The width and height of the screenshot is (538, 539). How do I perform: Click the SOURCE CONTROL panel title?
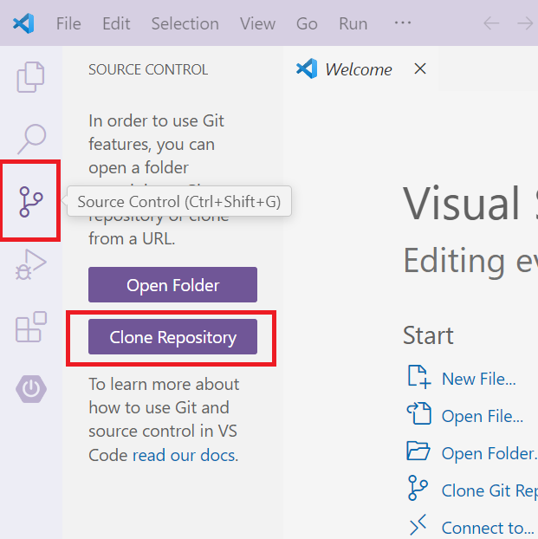pyautogui.click(x=148, y=69)
